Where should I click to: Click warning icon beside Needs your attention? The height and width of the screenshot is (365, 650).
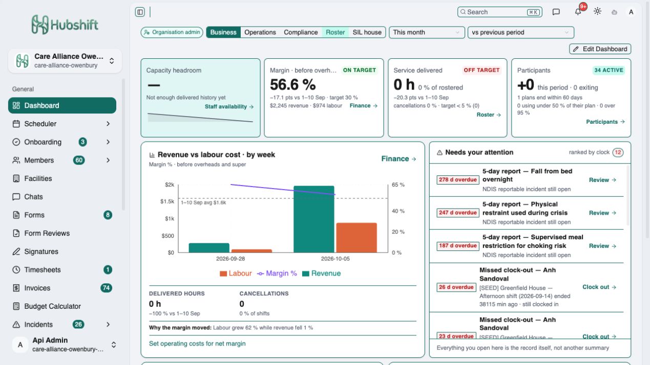point(439,152)
